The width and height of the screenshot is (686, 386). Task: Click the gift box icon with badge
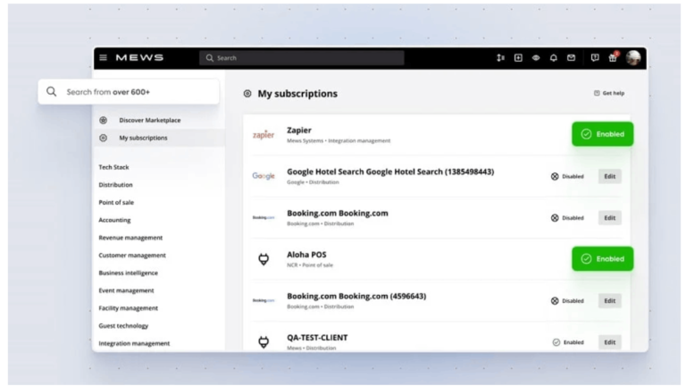(613, 58)
